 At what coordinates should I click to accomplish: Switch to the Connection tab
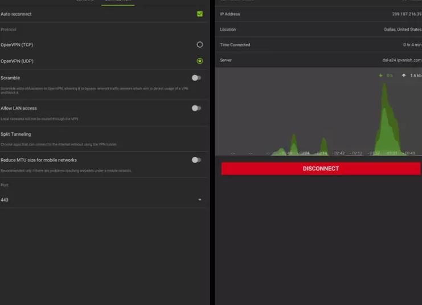[x=118, y=2]
